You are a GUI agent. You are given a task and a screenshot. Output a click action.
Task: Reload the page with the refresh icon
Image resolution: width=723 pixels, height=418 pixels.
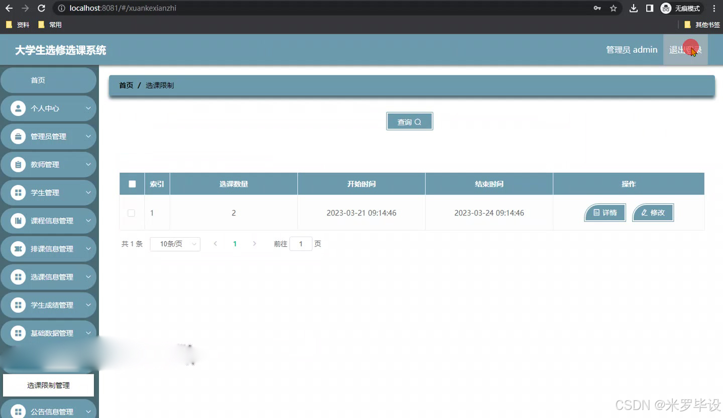pos(42,8)
